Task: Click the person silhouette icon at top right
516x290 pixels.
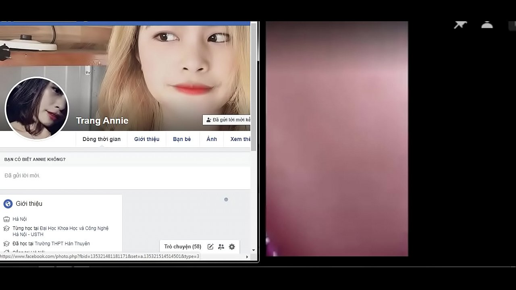Action: (487, 25)
